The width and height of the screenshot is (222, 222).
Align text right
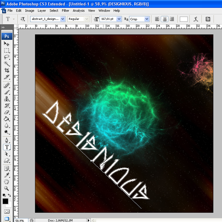point(172,19)
